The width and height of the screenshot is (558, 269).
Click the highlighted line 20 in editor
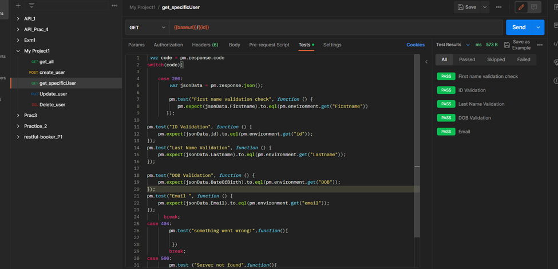point(280,189)
